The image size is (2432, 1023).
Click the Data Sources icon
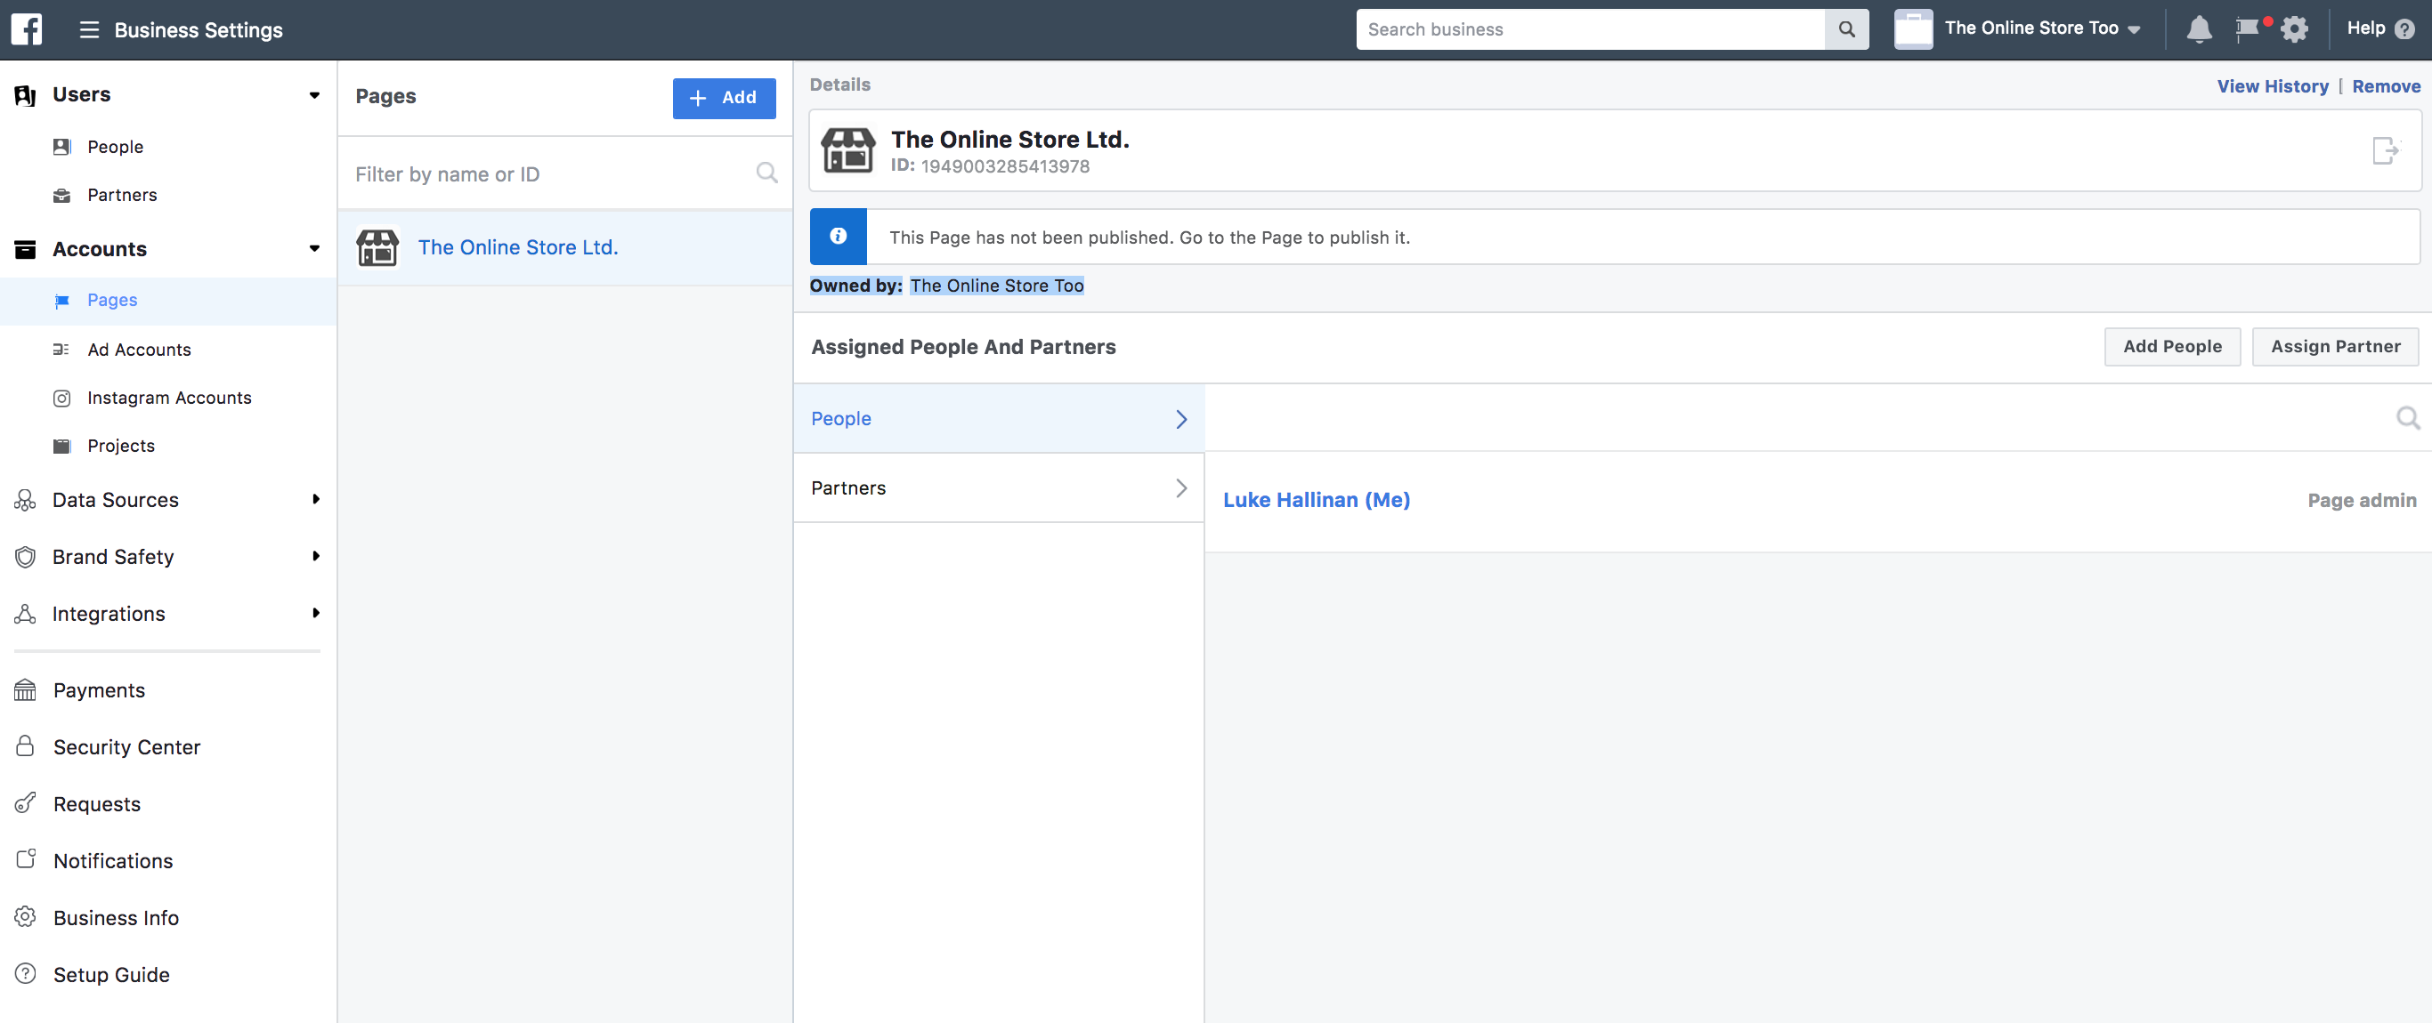click(x=26, y=500)
